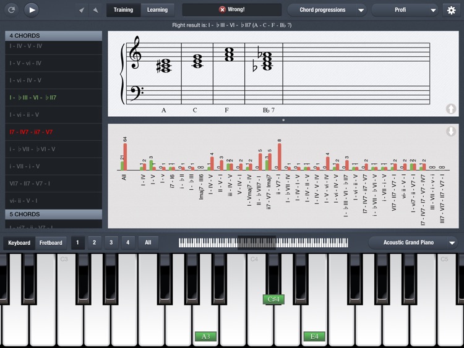Open the Chord progressions dropdown
Screen dimensions: 464x348
point(327,10)
